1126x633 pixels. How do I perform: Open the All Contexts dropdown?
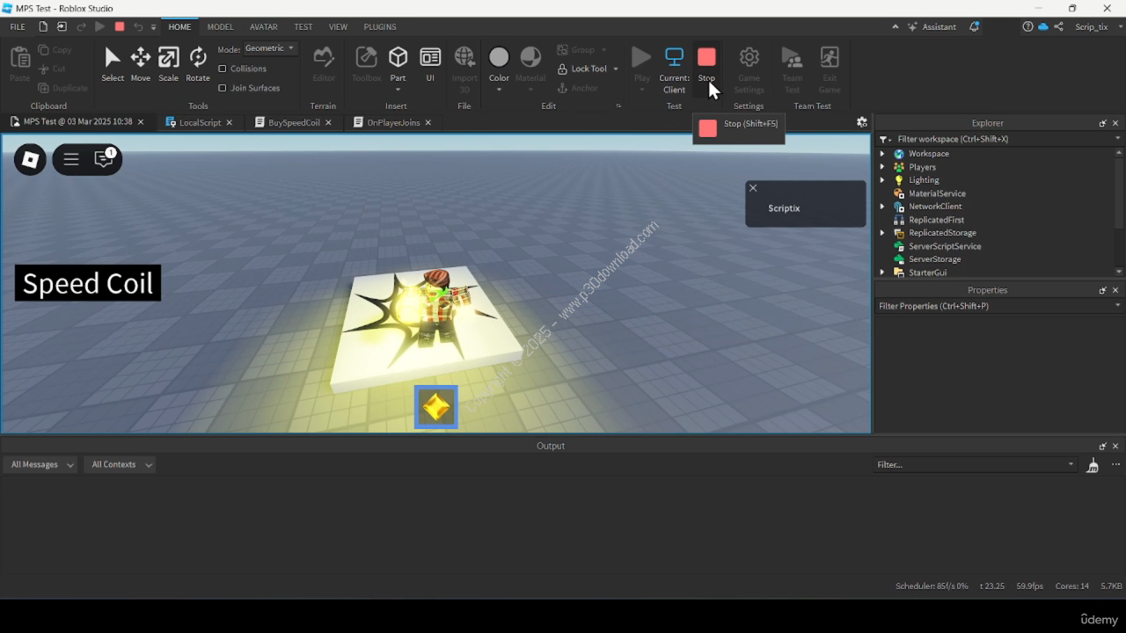point(121,464)
